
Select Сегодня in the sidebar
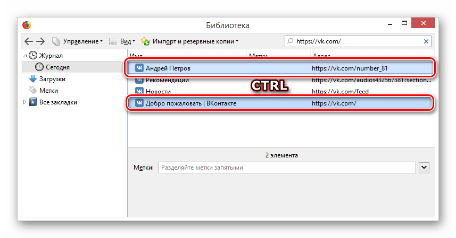tap(57, 67)
